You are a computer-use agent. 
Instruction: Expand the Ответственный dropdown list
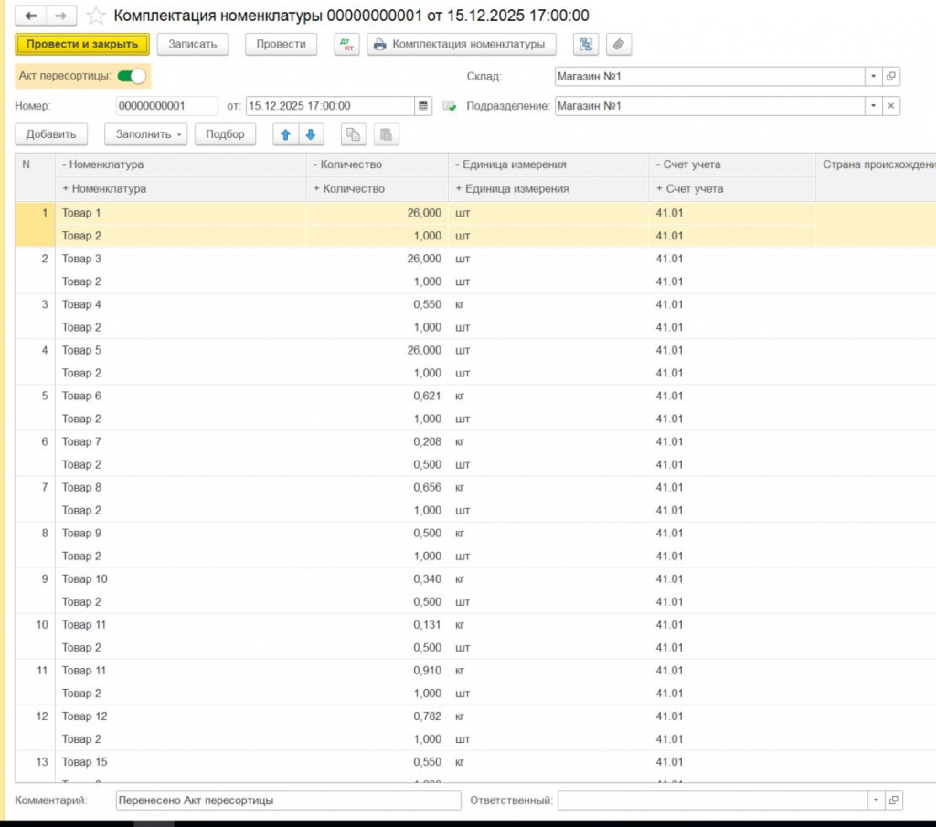876,800
